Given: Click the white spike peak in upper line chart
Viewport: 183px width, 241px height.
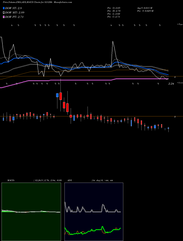Looking at the screenshot, I should (113, 41).
